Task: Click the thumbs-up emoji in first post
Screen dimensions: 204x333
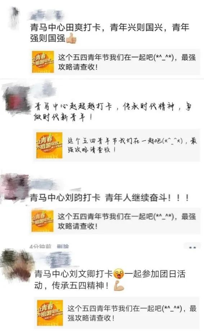Action: pos(71,38)
